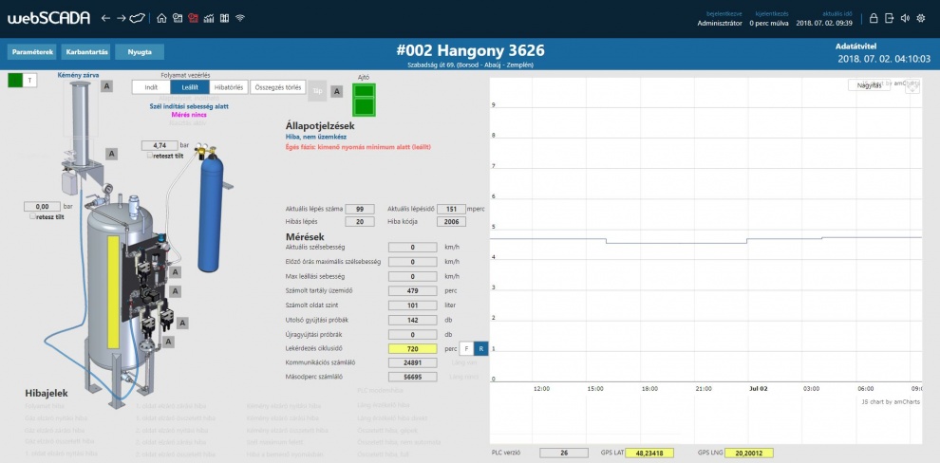The height and width of the screenshot is (463, 940).
Task: Click the logout door icon
Action: pos(889,18)
